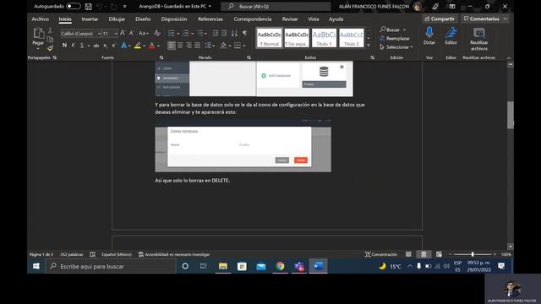Click the Cut scissors icon
This screenshot has height=304, width=541.
coord(50,30)
